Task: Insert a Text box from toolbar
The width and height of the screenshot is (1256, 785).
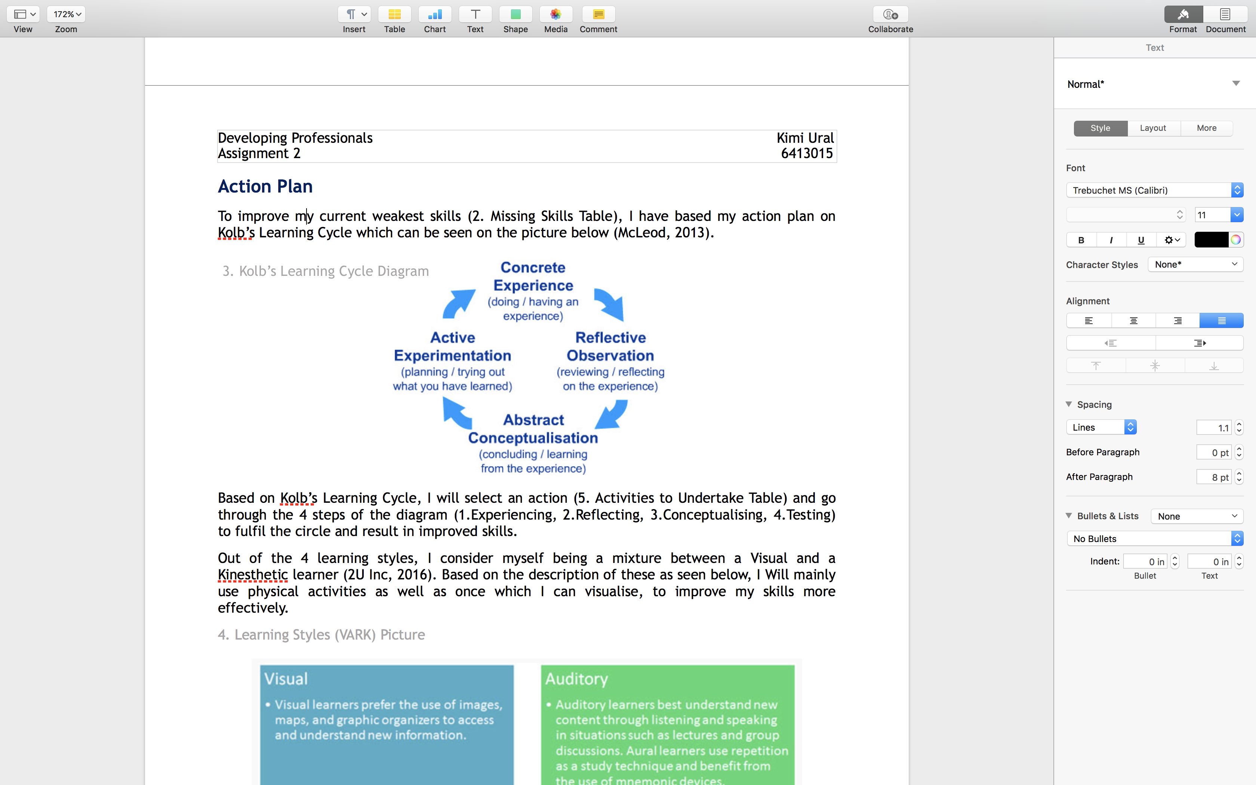Action: [x=475, y=15]
